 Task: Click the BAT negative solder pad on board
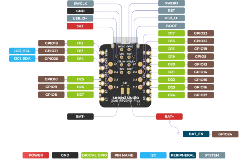point(122,91)
